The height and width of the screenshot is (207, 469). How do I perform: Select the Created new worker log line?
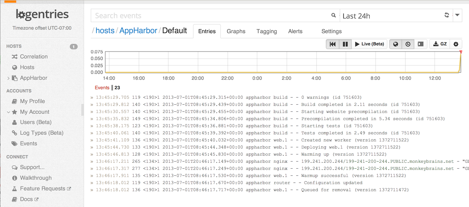pos(250,140)
